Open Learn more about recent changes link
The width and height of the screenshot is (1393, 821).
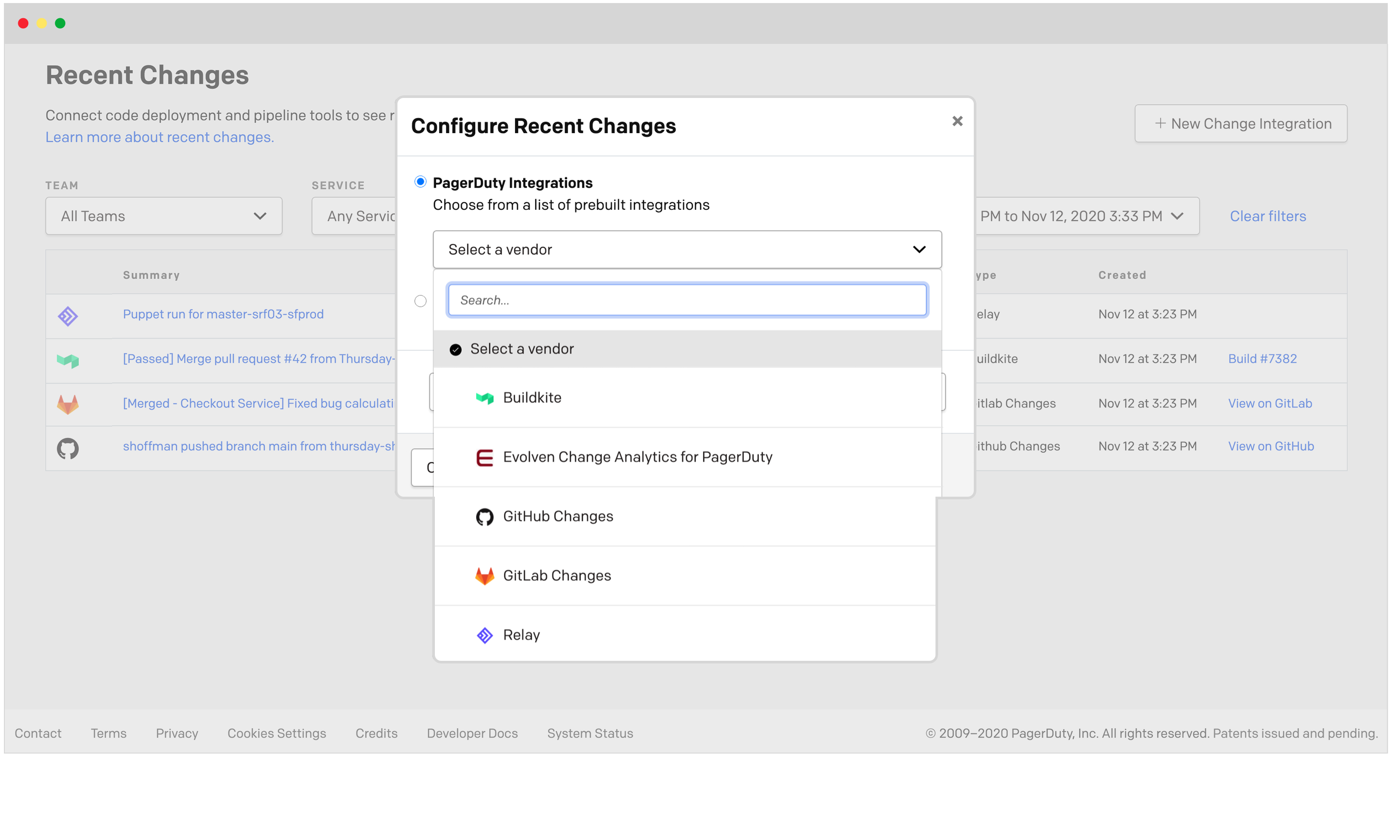159,137
